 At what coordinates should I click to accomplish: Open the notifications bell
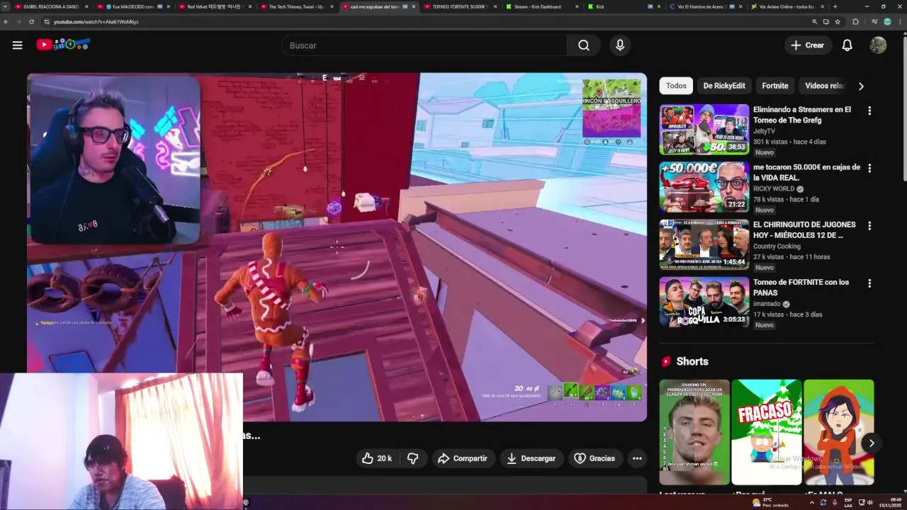pos(847,45)
